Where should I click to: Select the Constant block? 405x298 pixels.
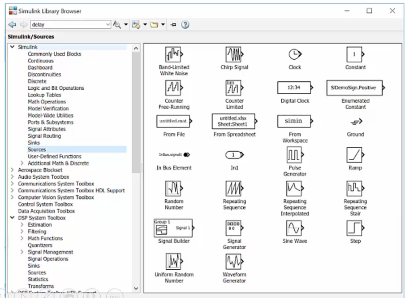click(355, 54)
